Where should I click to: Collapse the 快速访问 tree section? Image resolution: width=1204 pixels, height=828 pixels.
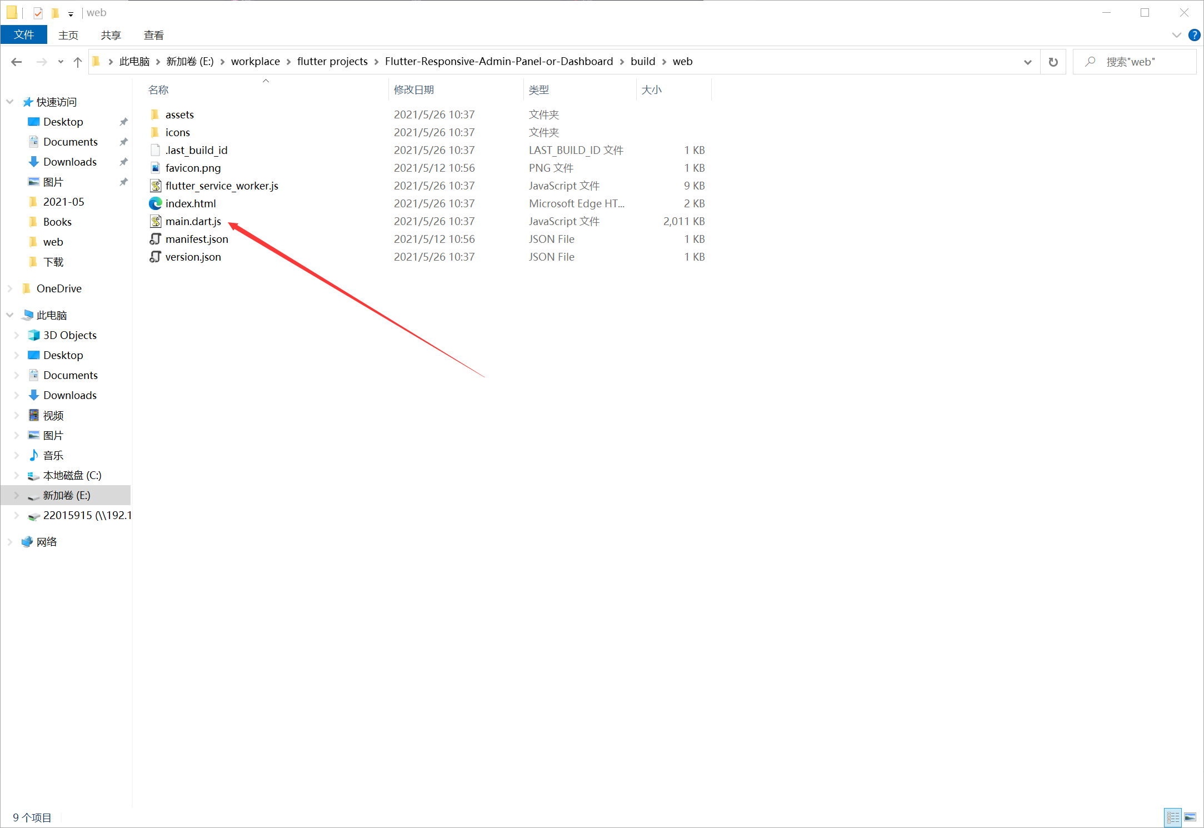tap(9, 102)
